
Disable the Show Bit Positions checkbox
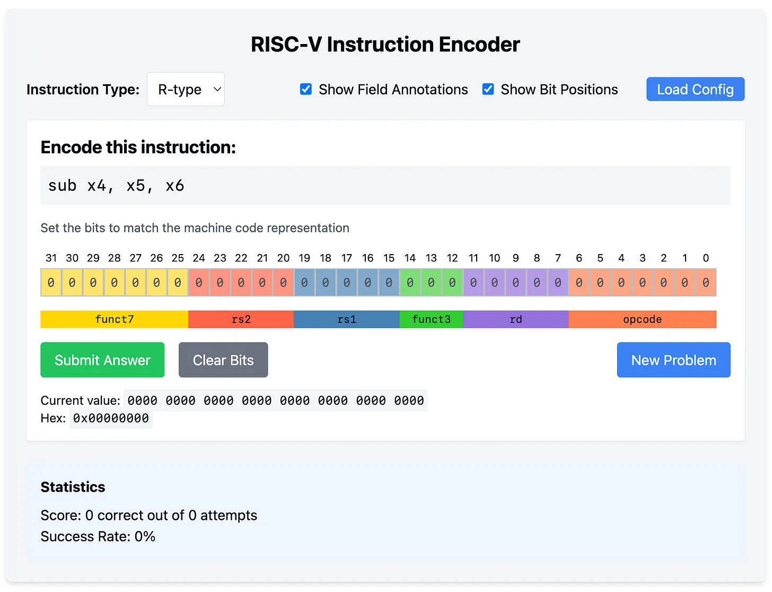(x=488, y=89)
